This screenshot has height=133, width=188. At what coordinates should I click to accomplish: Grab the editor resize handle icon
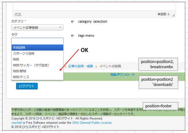(173, 15)
